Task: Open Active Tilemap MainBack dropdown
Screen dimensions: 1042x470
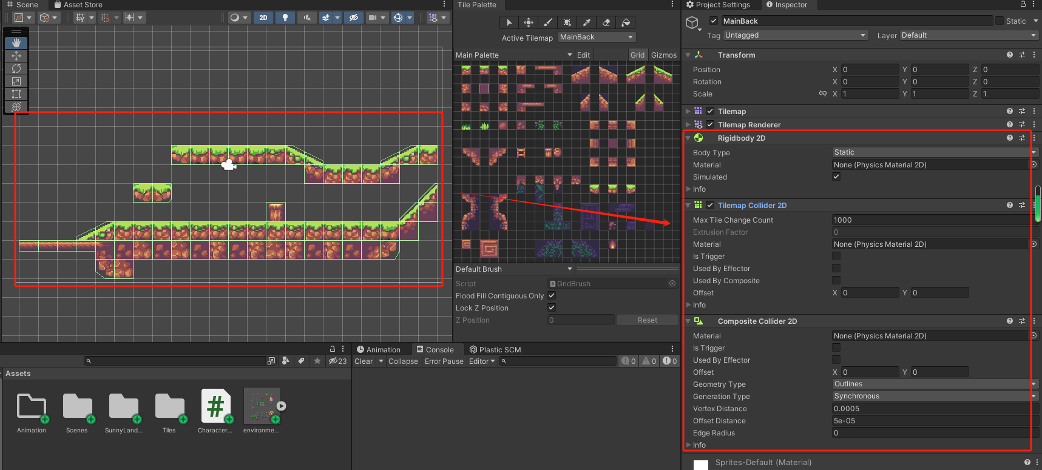Action: pos(597,37)
